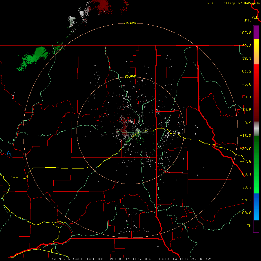The height and width of the screenshot is (261, 261).
Task: Click the -109.8 velocity scale value
Action: 244,213
